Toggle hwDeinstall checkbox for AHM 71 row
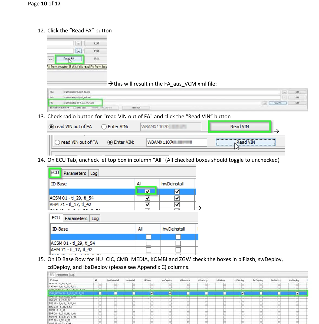Image resolution: width=319 pixels, height=324 pixels. pos(177,204)
